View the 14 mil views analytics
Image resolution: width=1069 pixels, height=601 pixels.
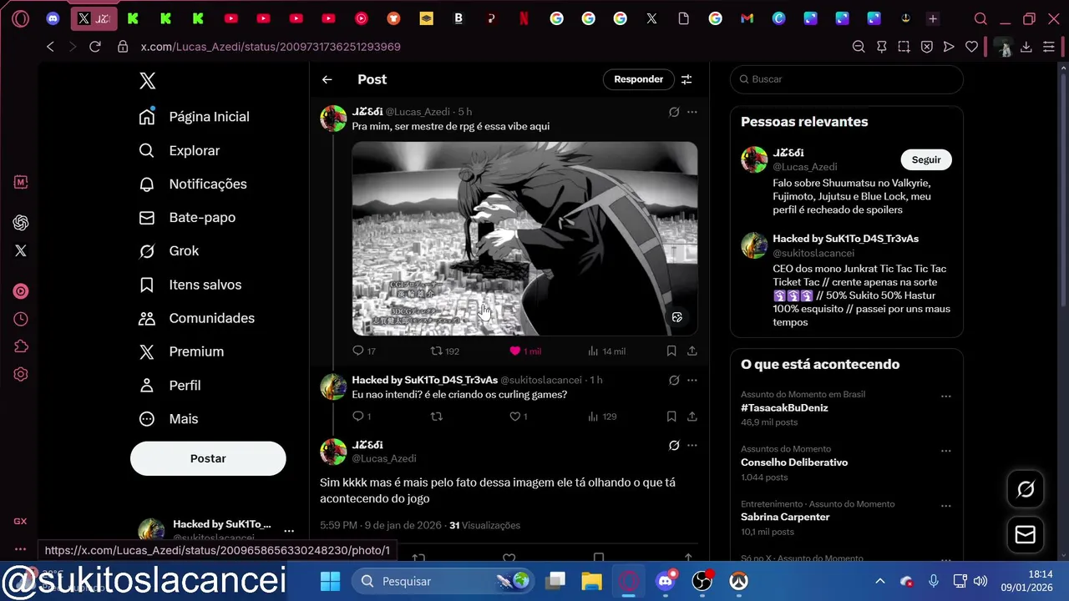click(606, 351)
